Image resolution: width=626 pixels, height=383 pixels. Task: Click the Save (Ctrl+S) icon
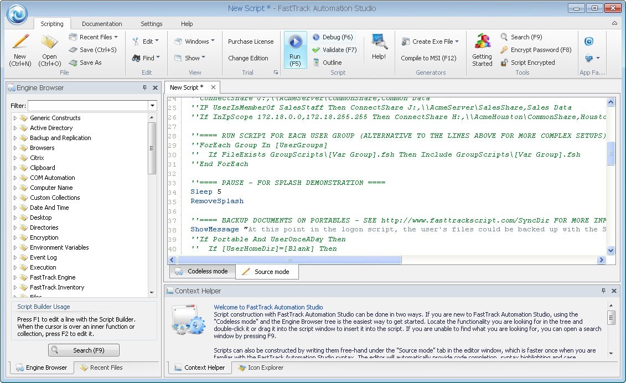coord(73,50)
